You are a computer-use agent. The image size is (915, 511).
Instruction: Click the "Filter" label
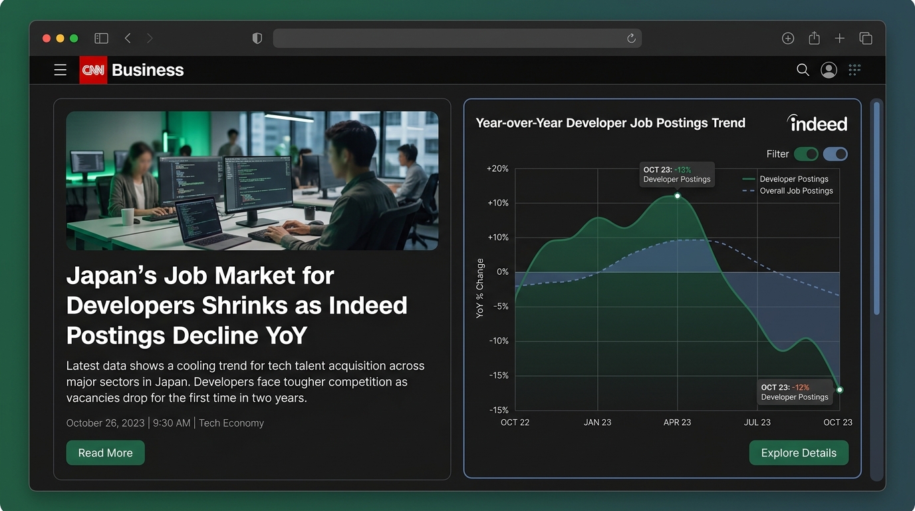[x=778, y=154]
